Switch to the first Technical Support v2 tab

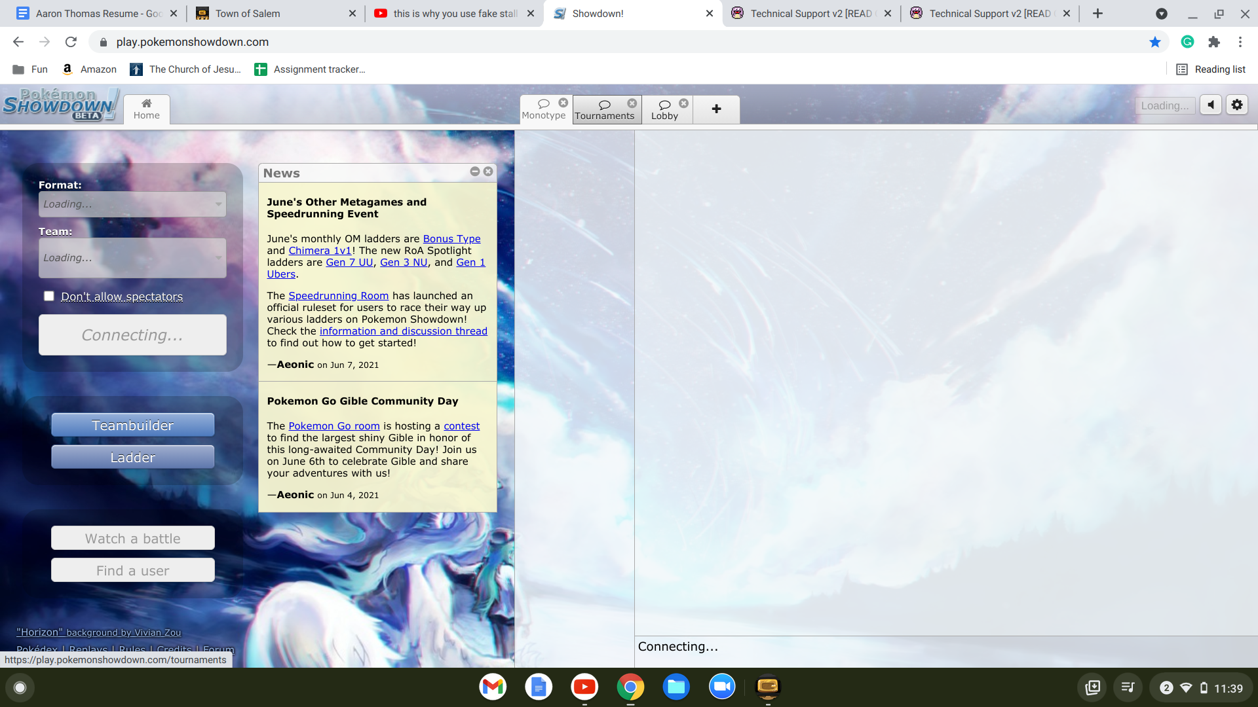click(810, 13)
